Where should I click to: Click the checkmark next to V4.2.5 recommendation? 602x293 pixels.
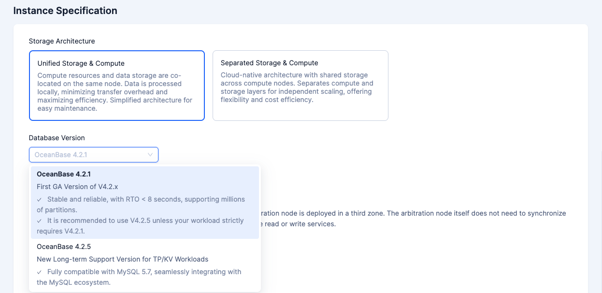[40, 220]
